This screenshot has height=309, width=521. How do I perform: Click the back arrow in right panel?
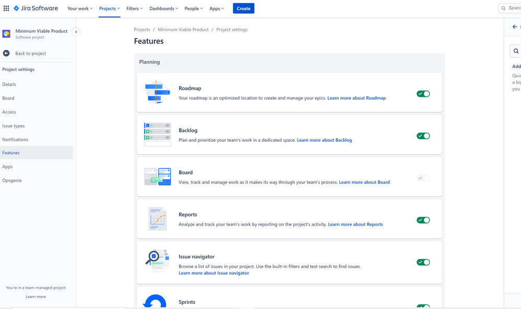[x=515, y=27]
